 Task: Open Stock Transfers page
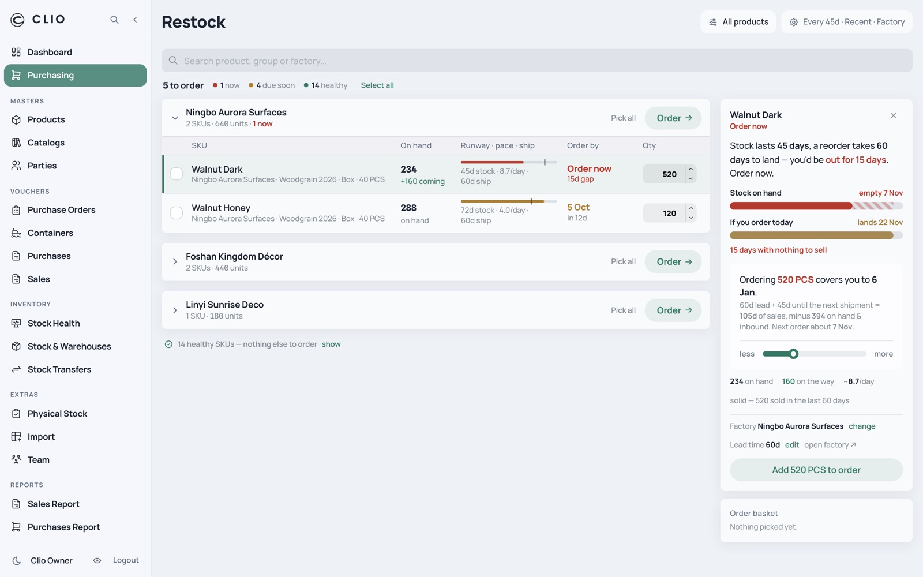pyautogui.click(x=75, y=369)
